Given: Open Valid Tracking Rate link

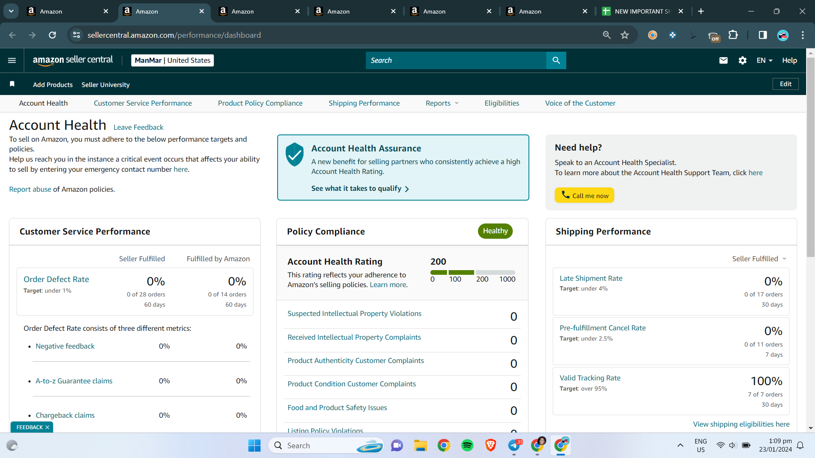Looking at the screenshot, I should [x=590, y=378].
